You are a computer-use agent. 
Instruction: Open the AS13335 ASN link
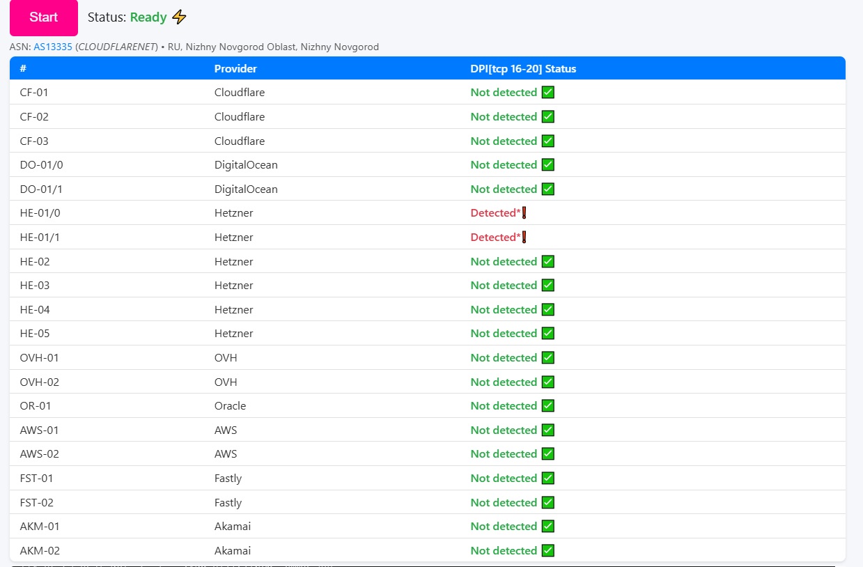(53, 47)
